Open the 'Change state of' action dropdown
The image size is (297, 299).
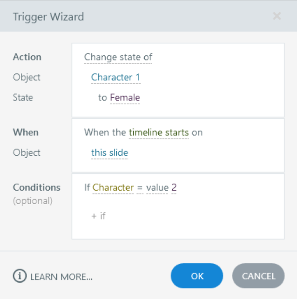click(x=118, y=57)
